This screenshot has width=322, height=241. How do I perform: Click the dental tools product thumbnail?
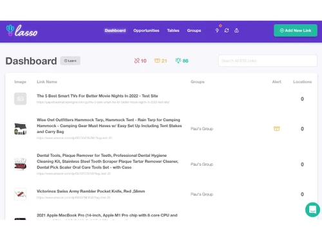tap(21, 164)
